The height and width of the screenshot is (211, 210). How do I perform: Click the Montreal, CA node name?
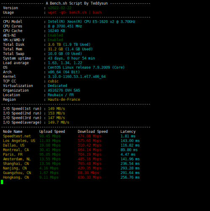[x=16, y=150]
